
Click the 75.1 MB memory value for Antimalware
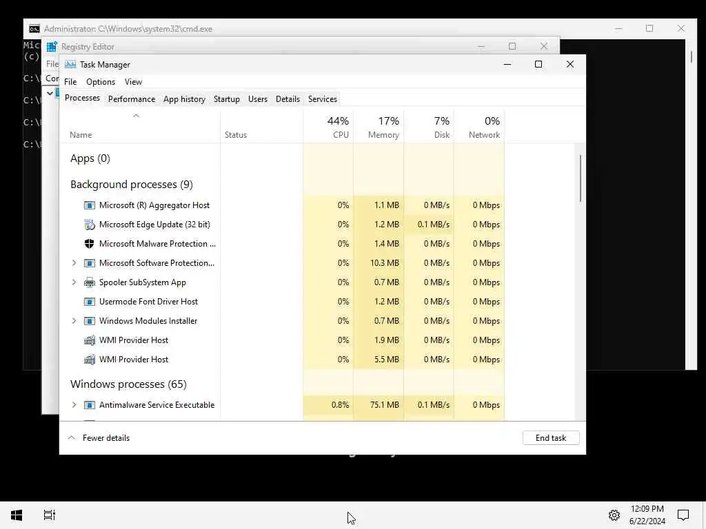[x=385, y=405]
